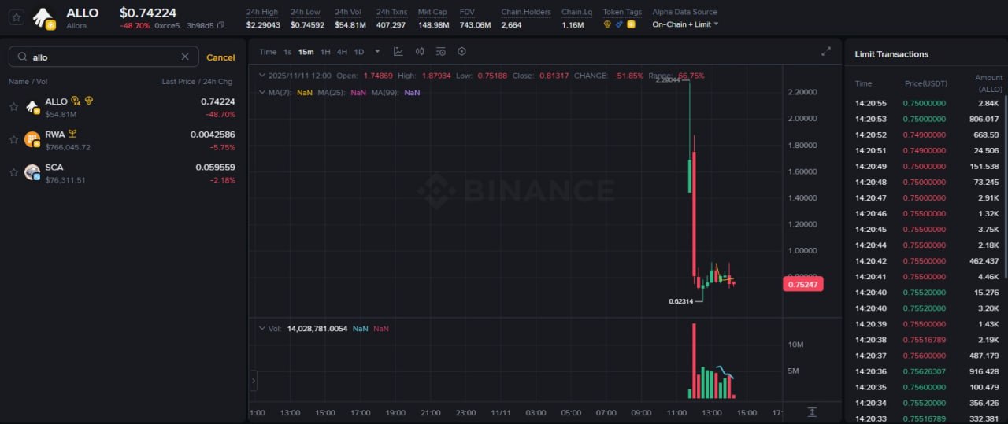The image size is (1008, 424).
Task: Click the Price(USDT) column header
Action: 925,83
